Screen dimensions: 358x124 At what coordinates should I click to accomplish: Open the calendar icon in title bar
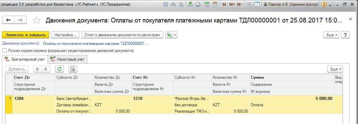point(215,4)
